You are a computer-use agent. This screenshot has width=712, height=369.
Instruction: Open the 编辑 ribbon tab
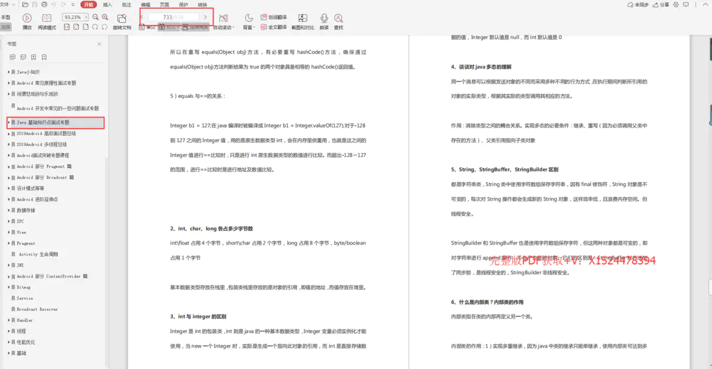point(145,5)
